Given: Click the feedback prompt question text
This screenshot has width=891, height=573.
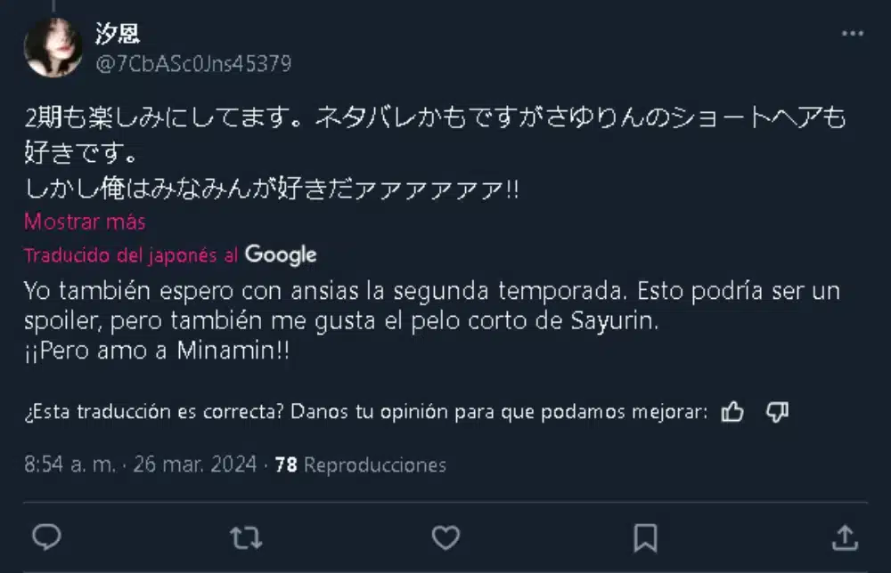Looking at the screenshot, I should 356,412.
